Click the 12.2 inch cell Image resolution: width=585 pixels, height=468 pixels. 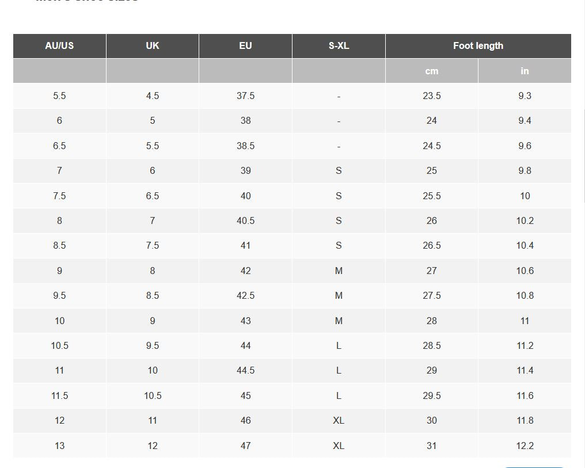(525, 446)
